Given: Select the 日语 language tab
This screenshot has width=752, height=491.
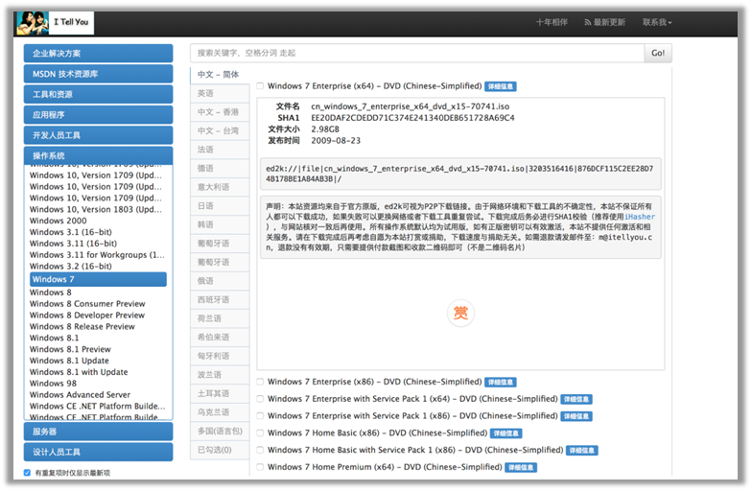Looking at the screenshot, I should click(x=220, y=206).
